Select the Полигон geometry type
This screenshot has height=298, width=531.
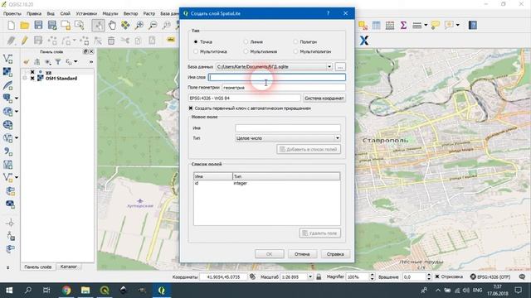pyautogui.click(x=295, y=42)
